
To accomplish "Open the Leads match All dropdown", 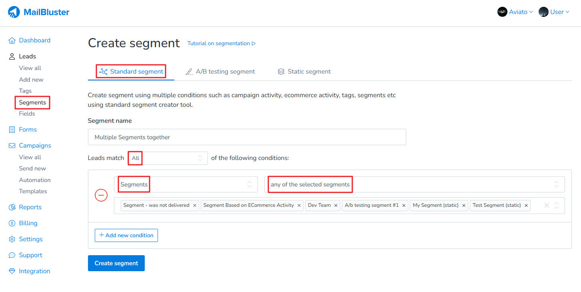I will click(168, 158).
